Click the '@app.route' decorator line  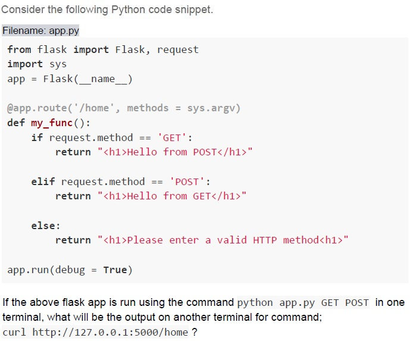pyautogui.click(x=123, y=108)
